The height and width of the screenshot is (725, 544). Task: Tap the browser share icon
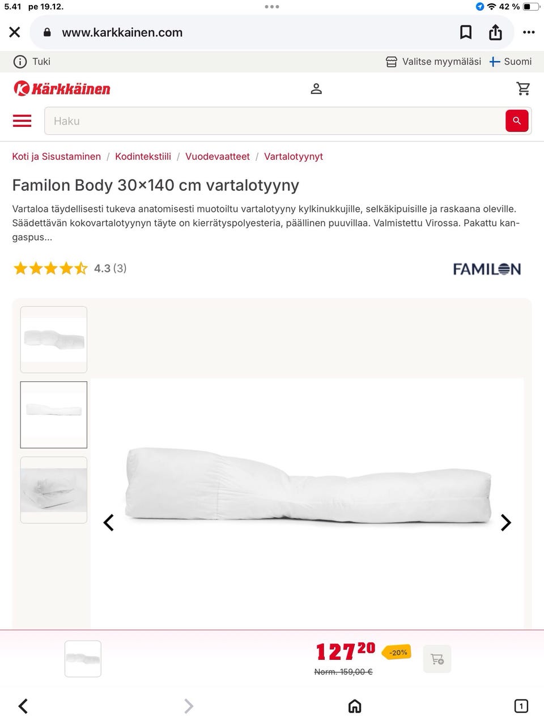click(x=496, y=32)
